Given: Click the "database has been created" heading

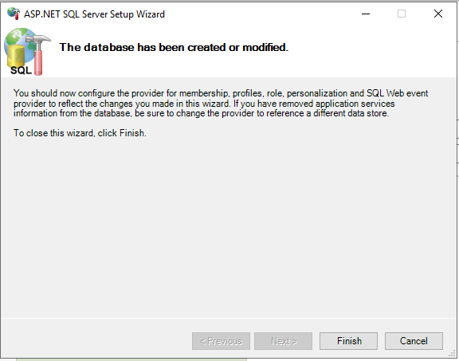Looking at the screenshot, I should tap(174, 47).
